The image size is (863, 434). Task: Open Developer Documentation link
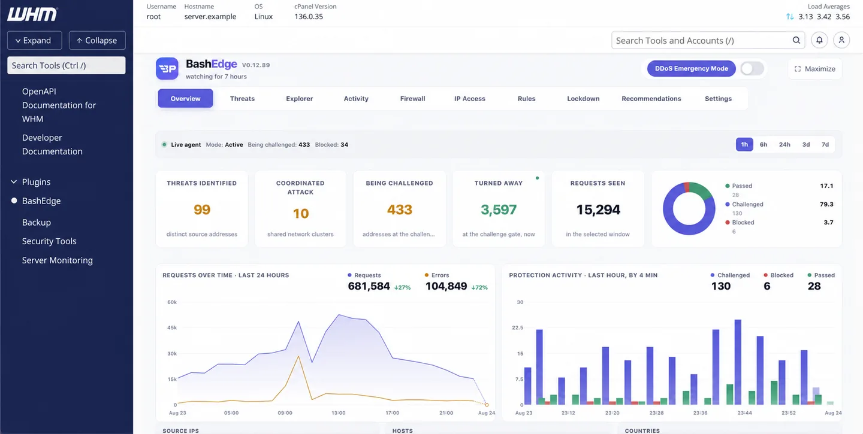pyautogui.click(x=52, y=144)
